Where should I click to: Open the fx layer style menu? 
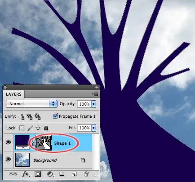(x=26, y=174)
